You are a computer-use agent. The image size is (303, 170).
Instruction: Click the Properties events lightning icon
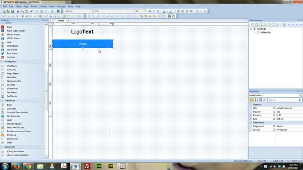pyautogui.click(x=264, y=100)
